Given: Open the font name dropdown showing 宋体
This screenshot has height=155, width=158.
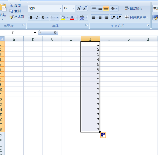Looking at the screenshot, I should pyautogui.click(x=61, y=8).
